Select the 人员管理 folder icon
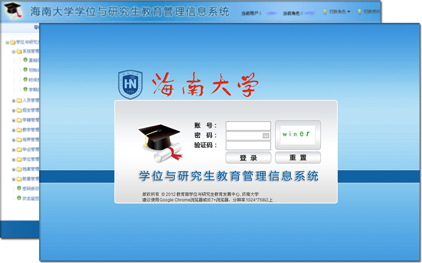The width and height of the screenshot is (422, 263). tap(19, 100)
